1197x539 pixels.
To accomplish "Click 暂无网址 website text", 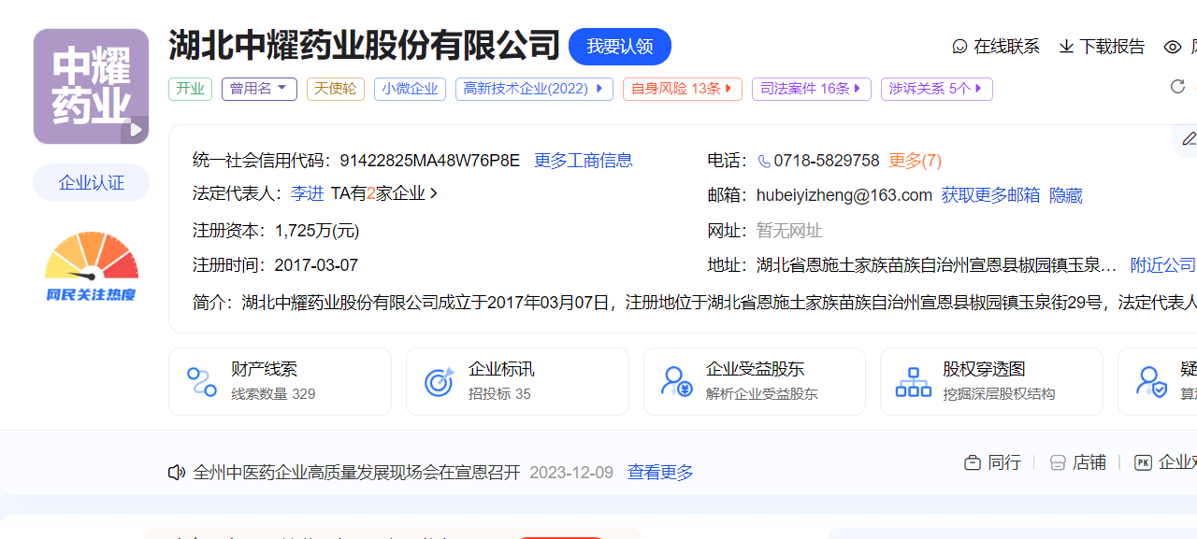I will point(789,231).
